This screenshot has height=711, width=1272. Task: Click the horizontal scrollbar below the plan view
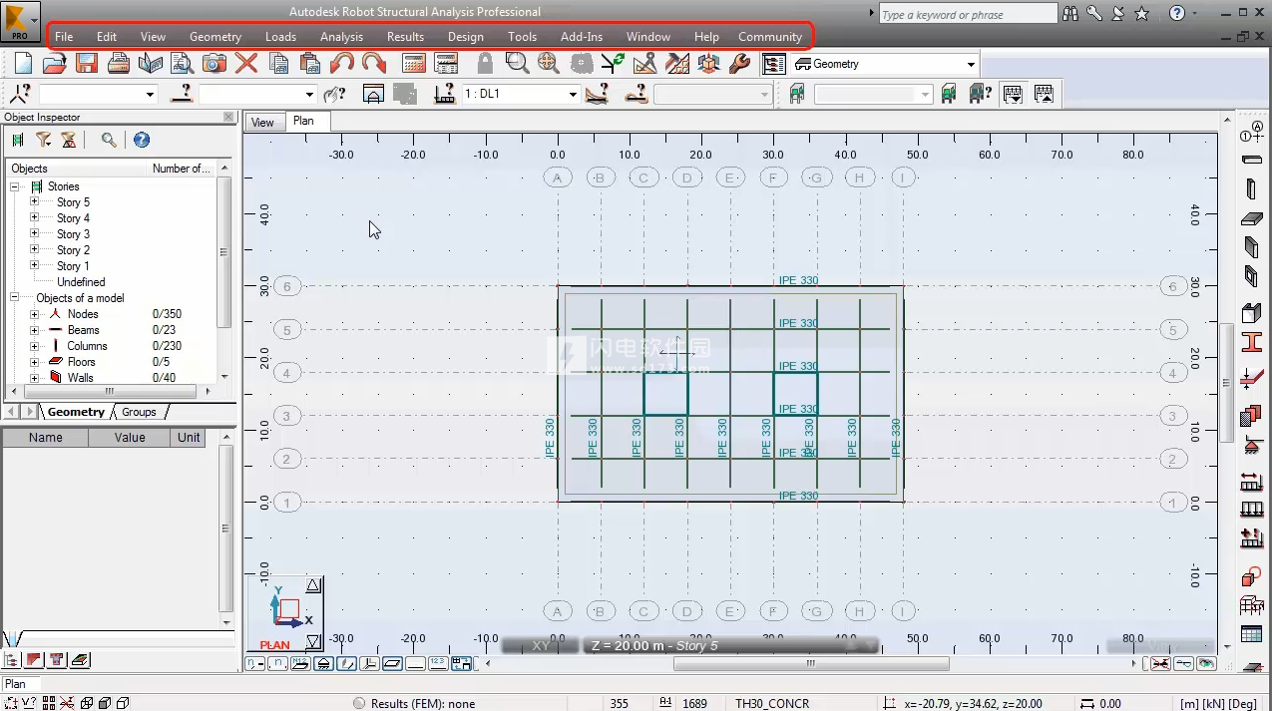(x=810, y=663)
